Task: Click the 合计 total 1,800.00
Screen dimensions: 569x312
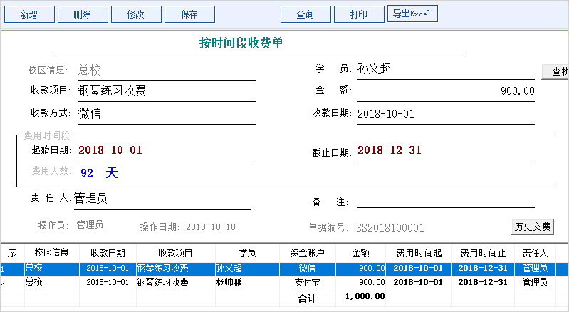Action: click(365, 297)
